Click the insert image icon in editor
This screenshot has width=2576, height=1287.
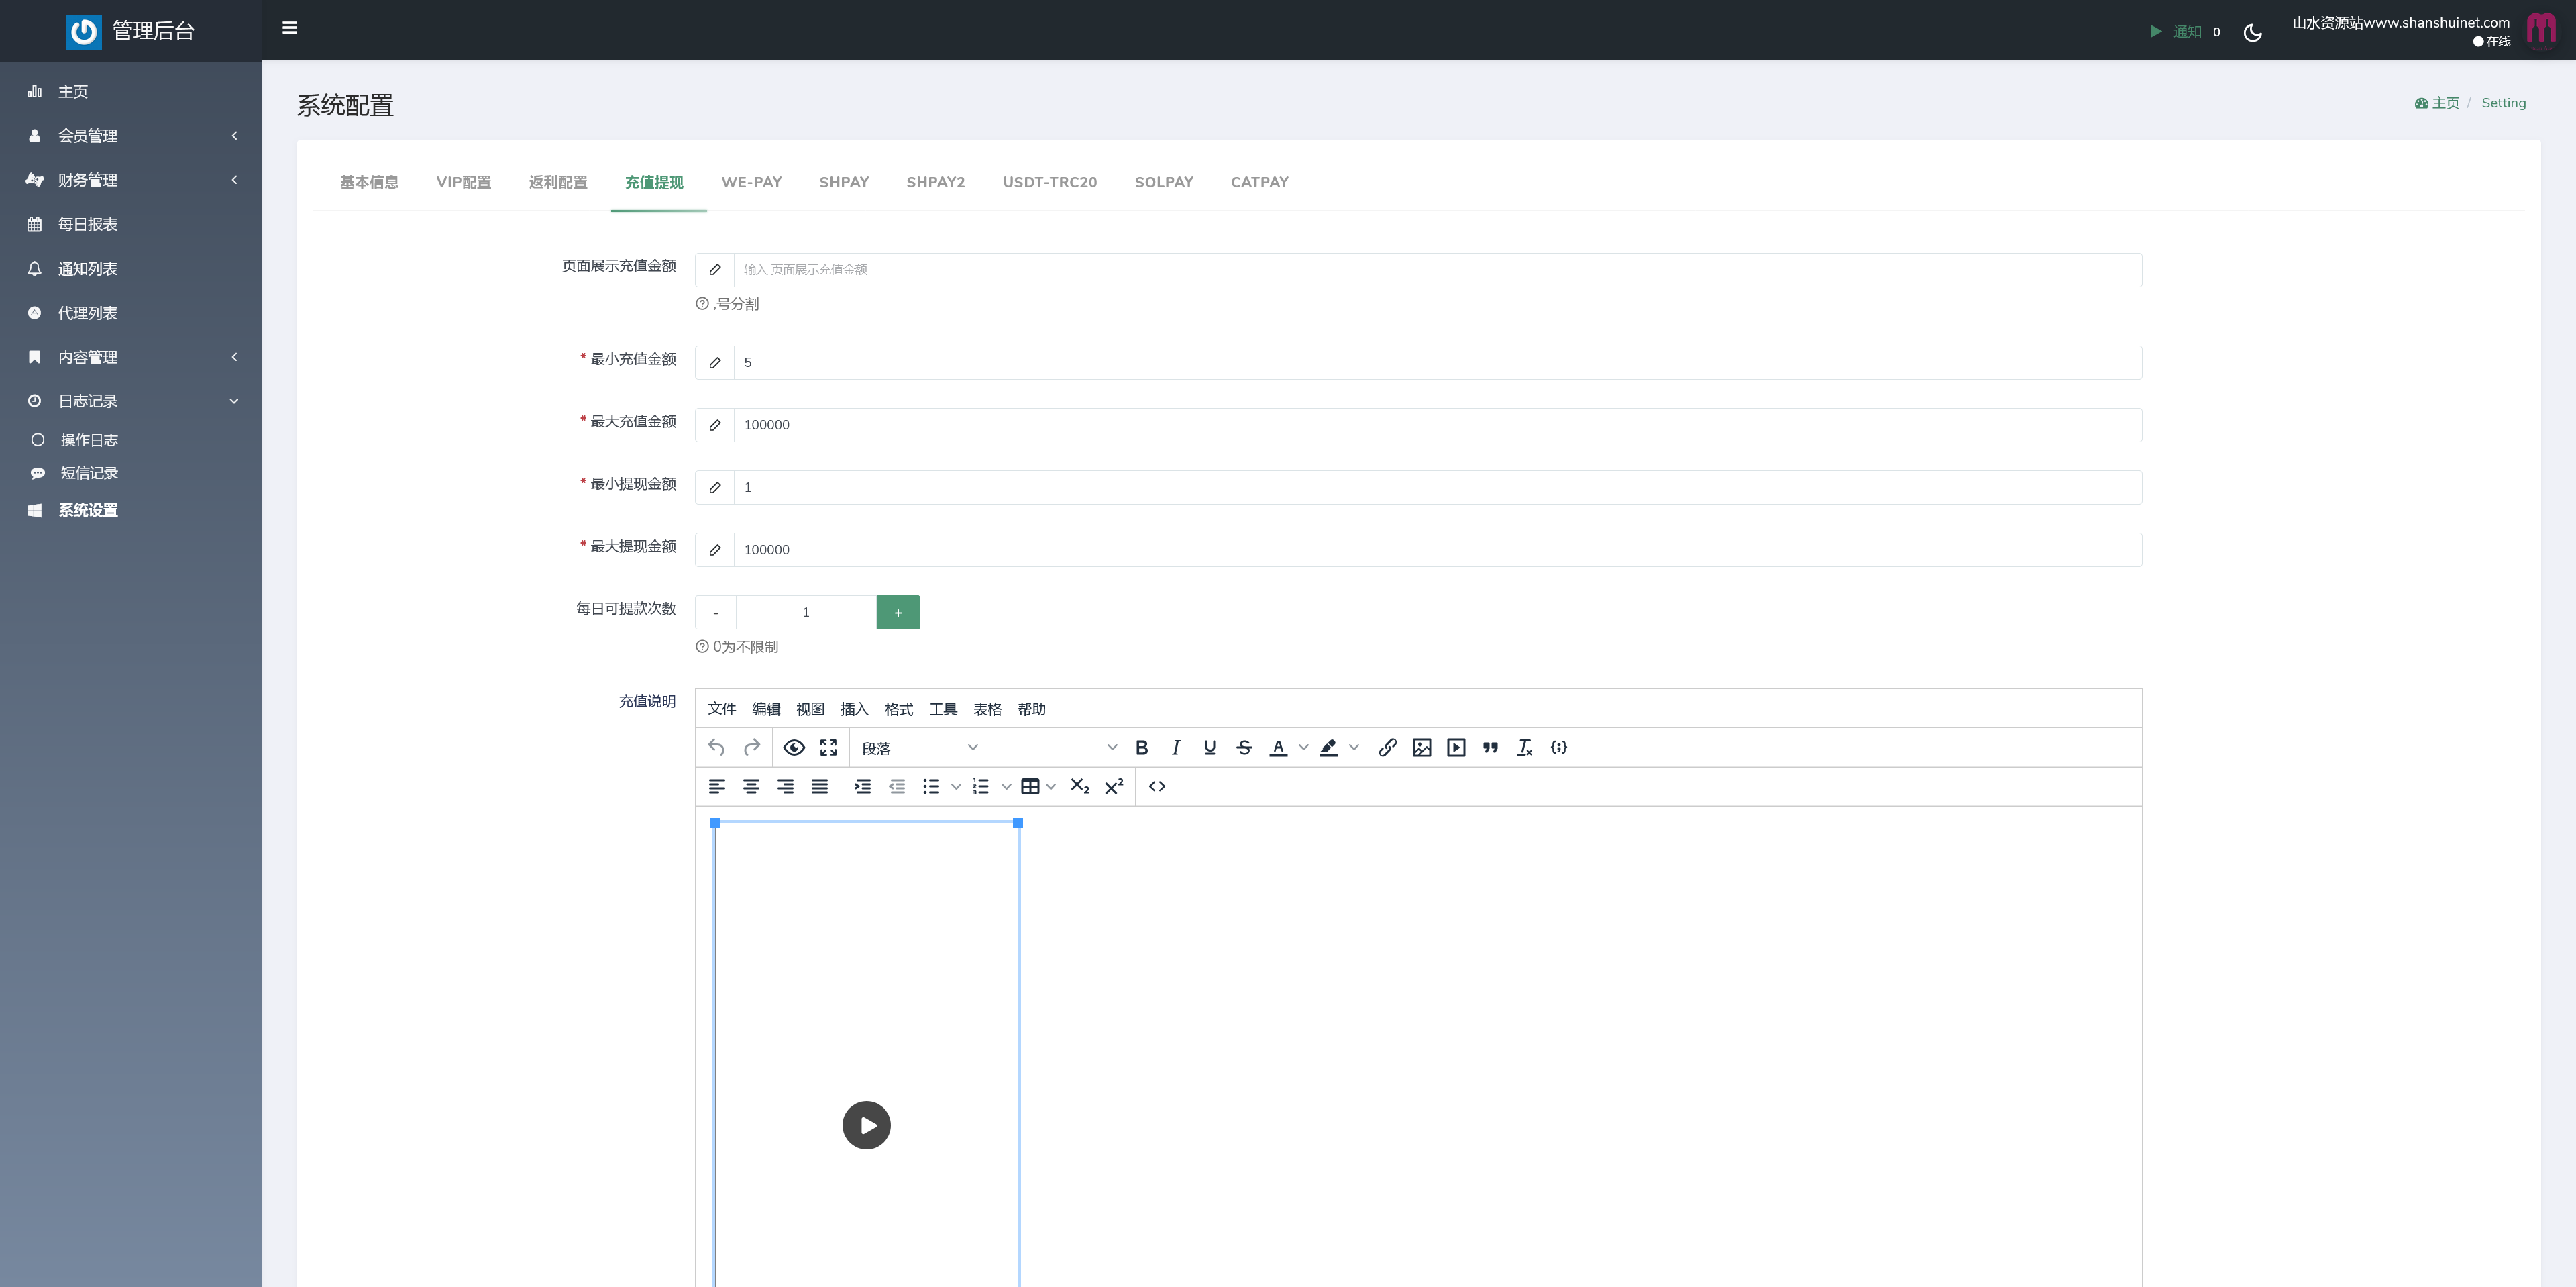point(1421,747)
